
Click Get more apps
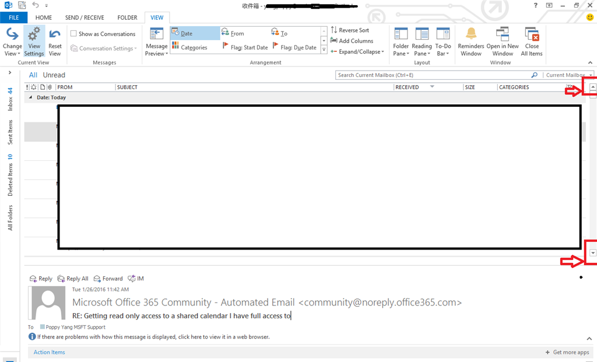pos(567,352)
